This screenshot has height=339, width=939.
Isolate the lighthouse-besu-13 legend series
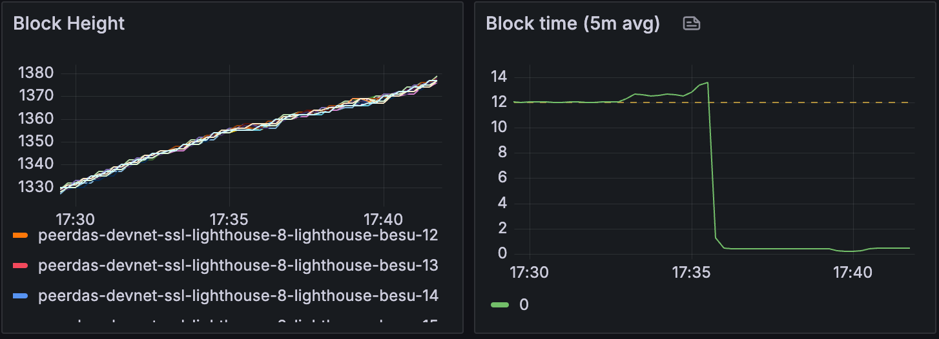(238, 266)
